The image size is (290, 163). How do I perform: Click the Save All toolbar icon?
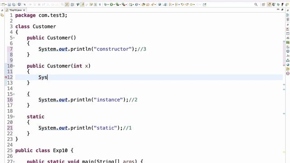14,5
